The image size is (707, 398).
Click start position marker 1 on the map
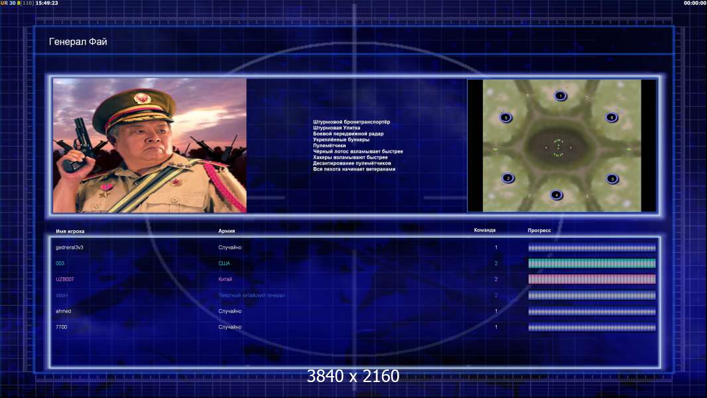tap(560, 96)
